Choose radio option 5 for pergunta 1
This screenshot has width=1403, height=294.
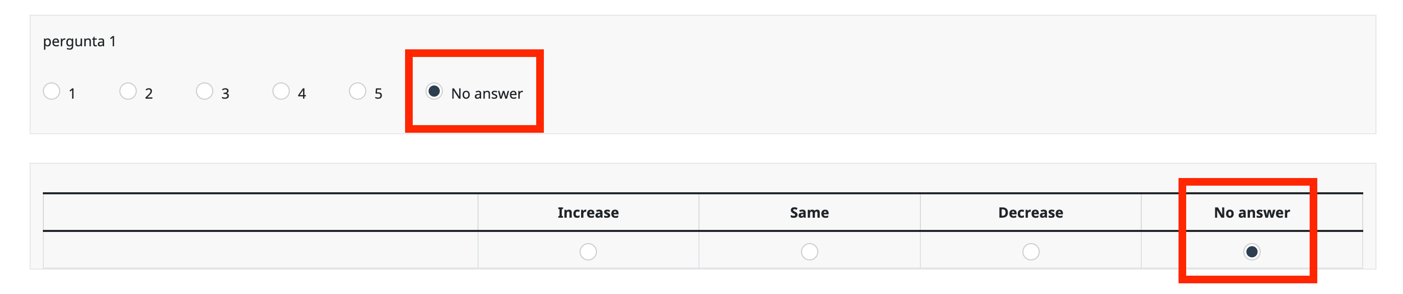coord(357,91)
